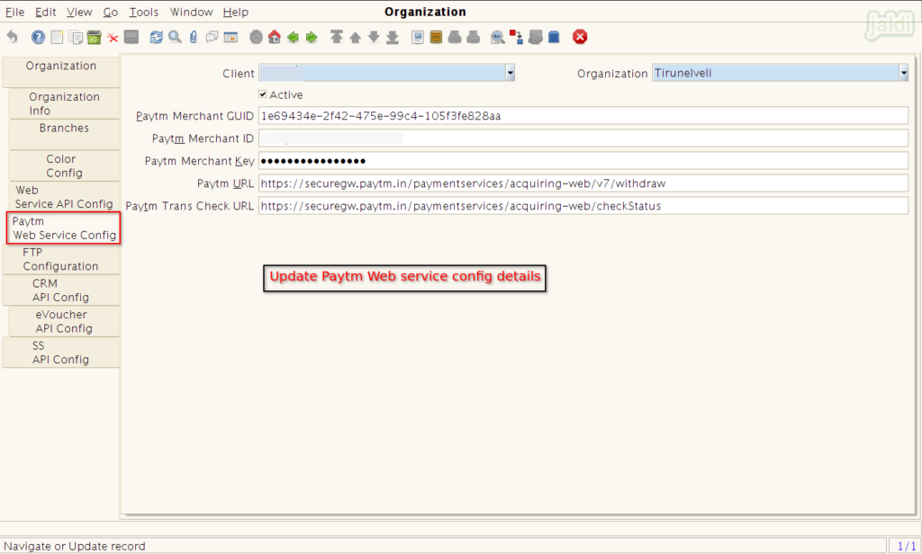The image size is (922, 554).
Task: Click the green forward arrow icon
Action: click(x=312, y=37)
